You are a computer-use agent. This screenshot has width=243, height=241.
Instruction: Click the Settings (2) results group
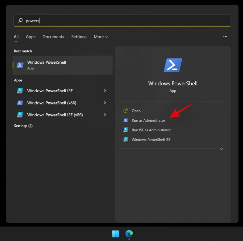(x=23, y=126)
